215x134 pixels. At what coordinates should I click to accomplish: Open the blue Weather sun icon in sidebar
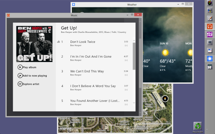(210, 59)
